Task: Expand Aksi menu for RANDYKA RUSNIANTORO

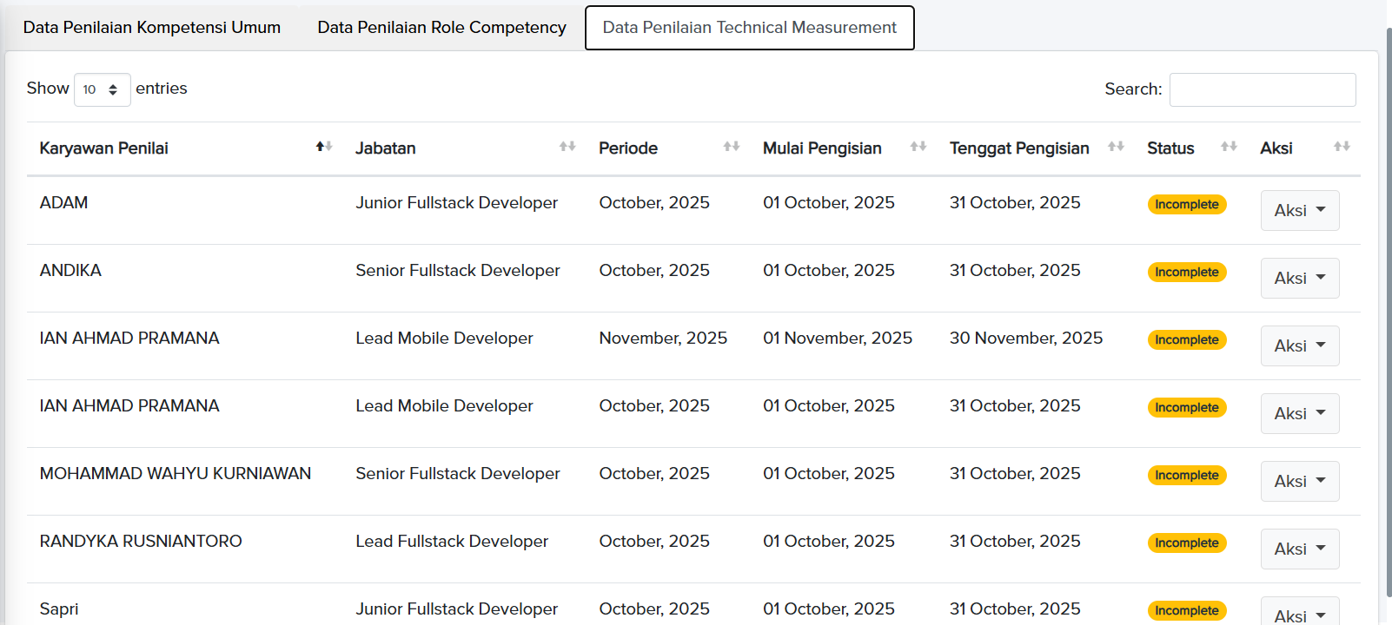Action: point(1299,549)
